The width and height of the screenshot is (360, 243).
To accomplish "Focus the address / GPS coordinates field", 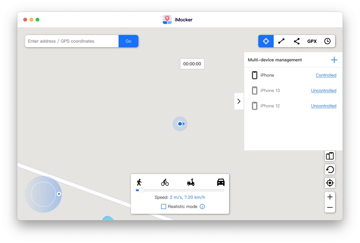I will click(72, 41).
